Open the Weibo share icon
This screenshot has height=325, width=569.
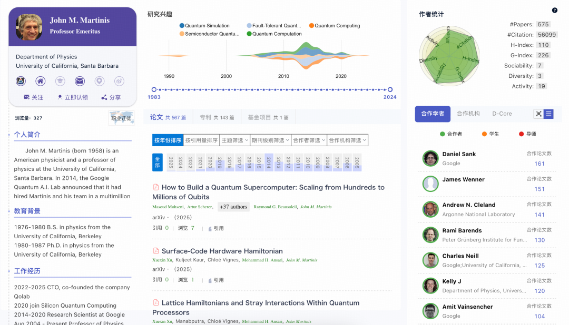(x=119, y=81)
